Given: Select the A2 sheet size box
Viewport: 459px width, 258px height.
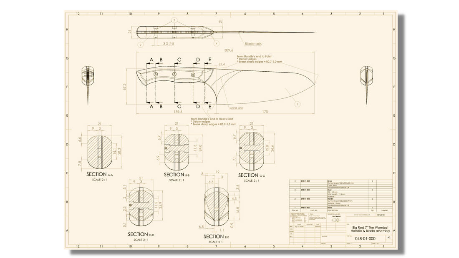Looking at the screenshot, I should click(389, 237).
